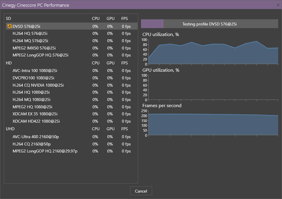Click the 0 fps value for XDCAM HD422
Image resolution: width=282 pixels, height=199 pixels.
pos(126,121)
